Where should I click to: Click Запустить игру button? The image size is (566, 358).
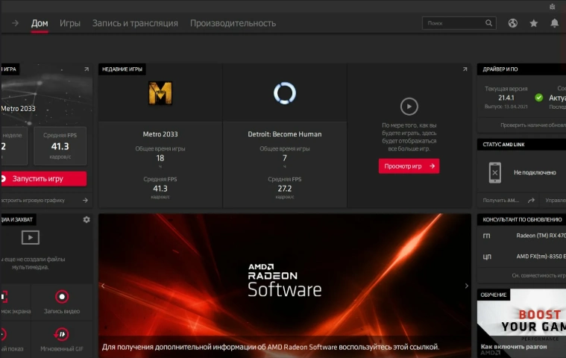click(x=44, y=179)
